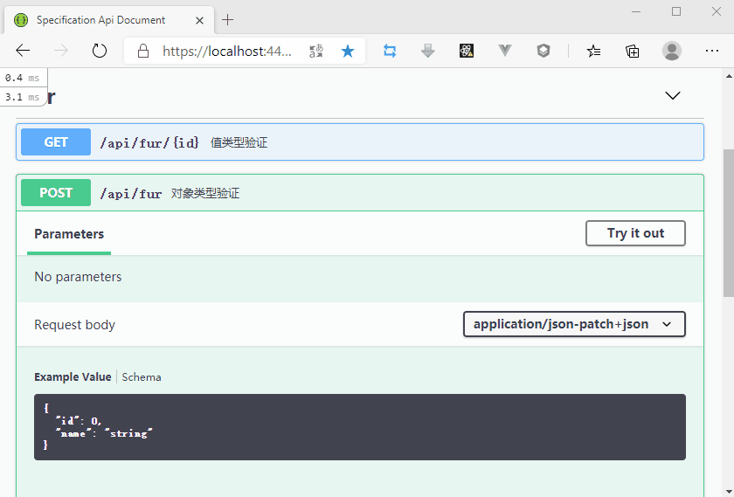This screenshot has width=734, height=497.
Task: Open the browser Settings and more menu
Action: click(x=712, y=51)
